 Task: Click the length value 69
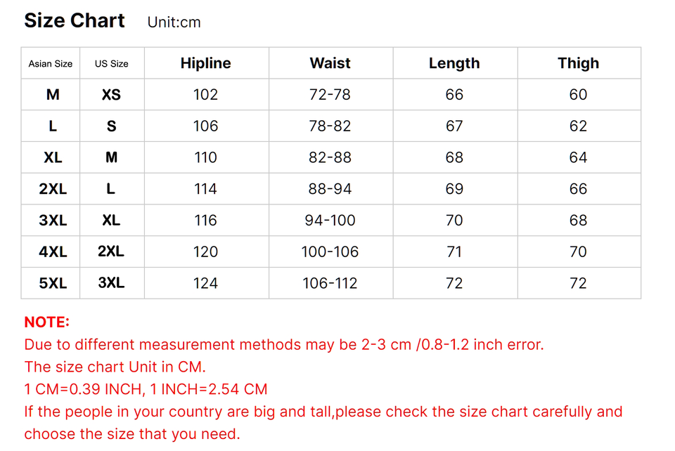tap(454, 189)
